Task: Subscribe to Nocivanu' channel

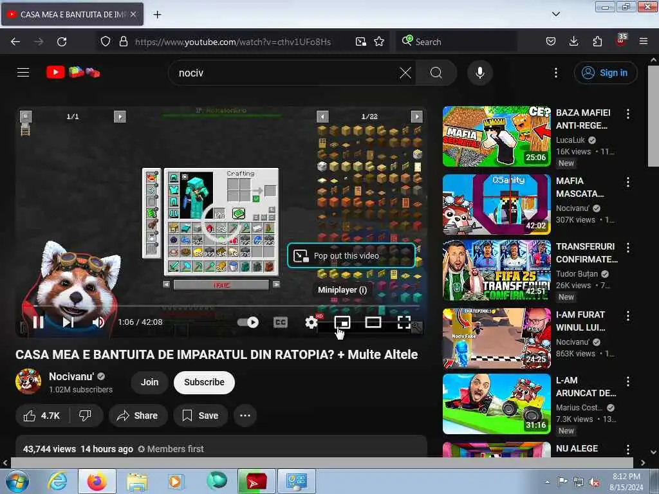Action: point(204,382)
